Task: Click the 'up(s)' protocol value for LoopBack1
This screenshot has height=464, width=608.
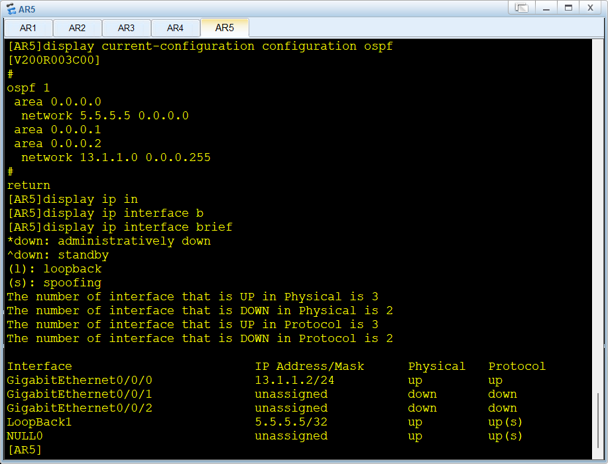Action: pos(505,422)
